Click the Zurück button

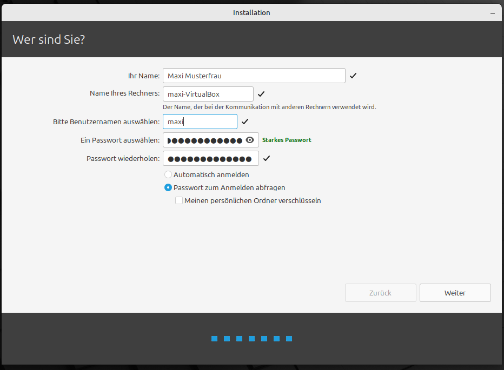tap(381, 293)
